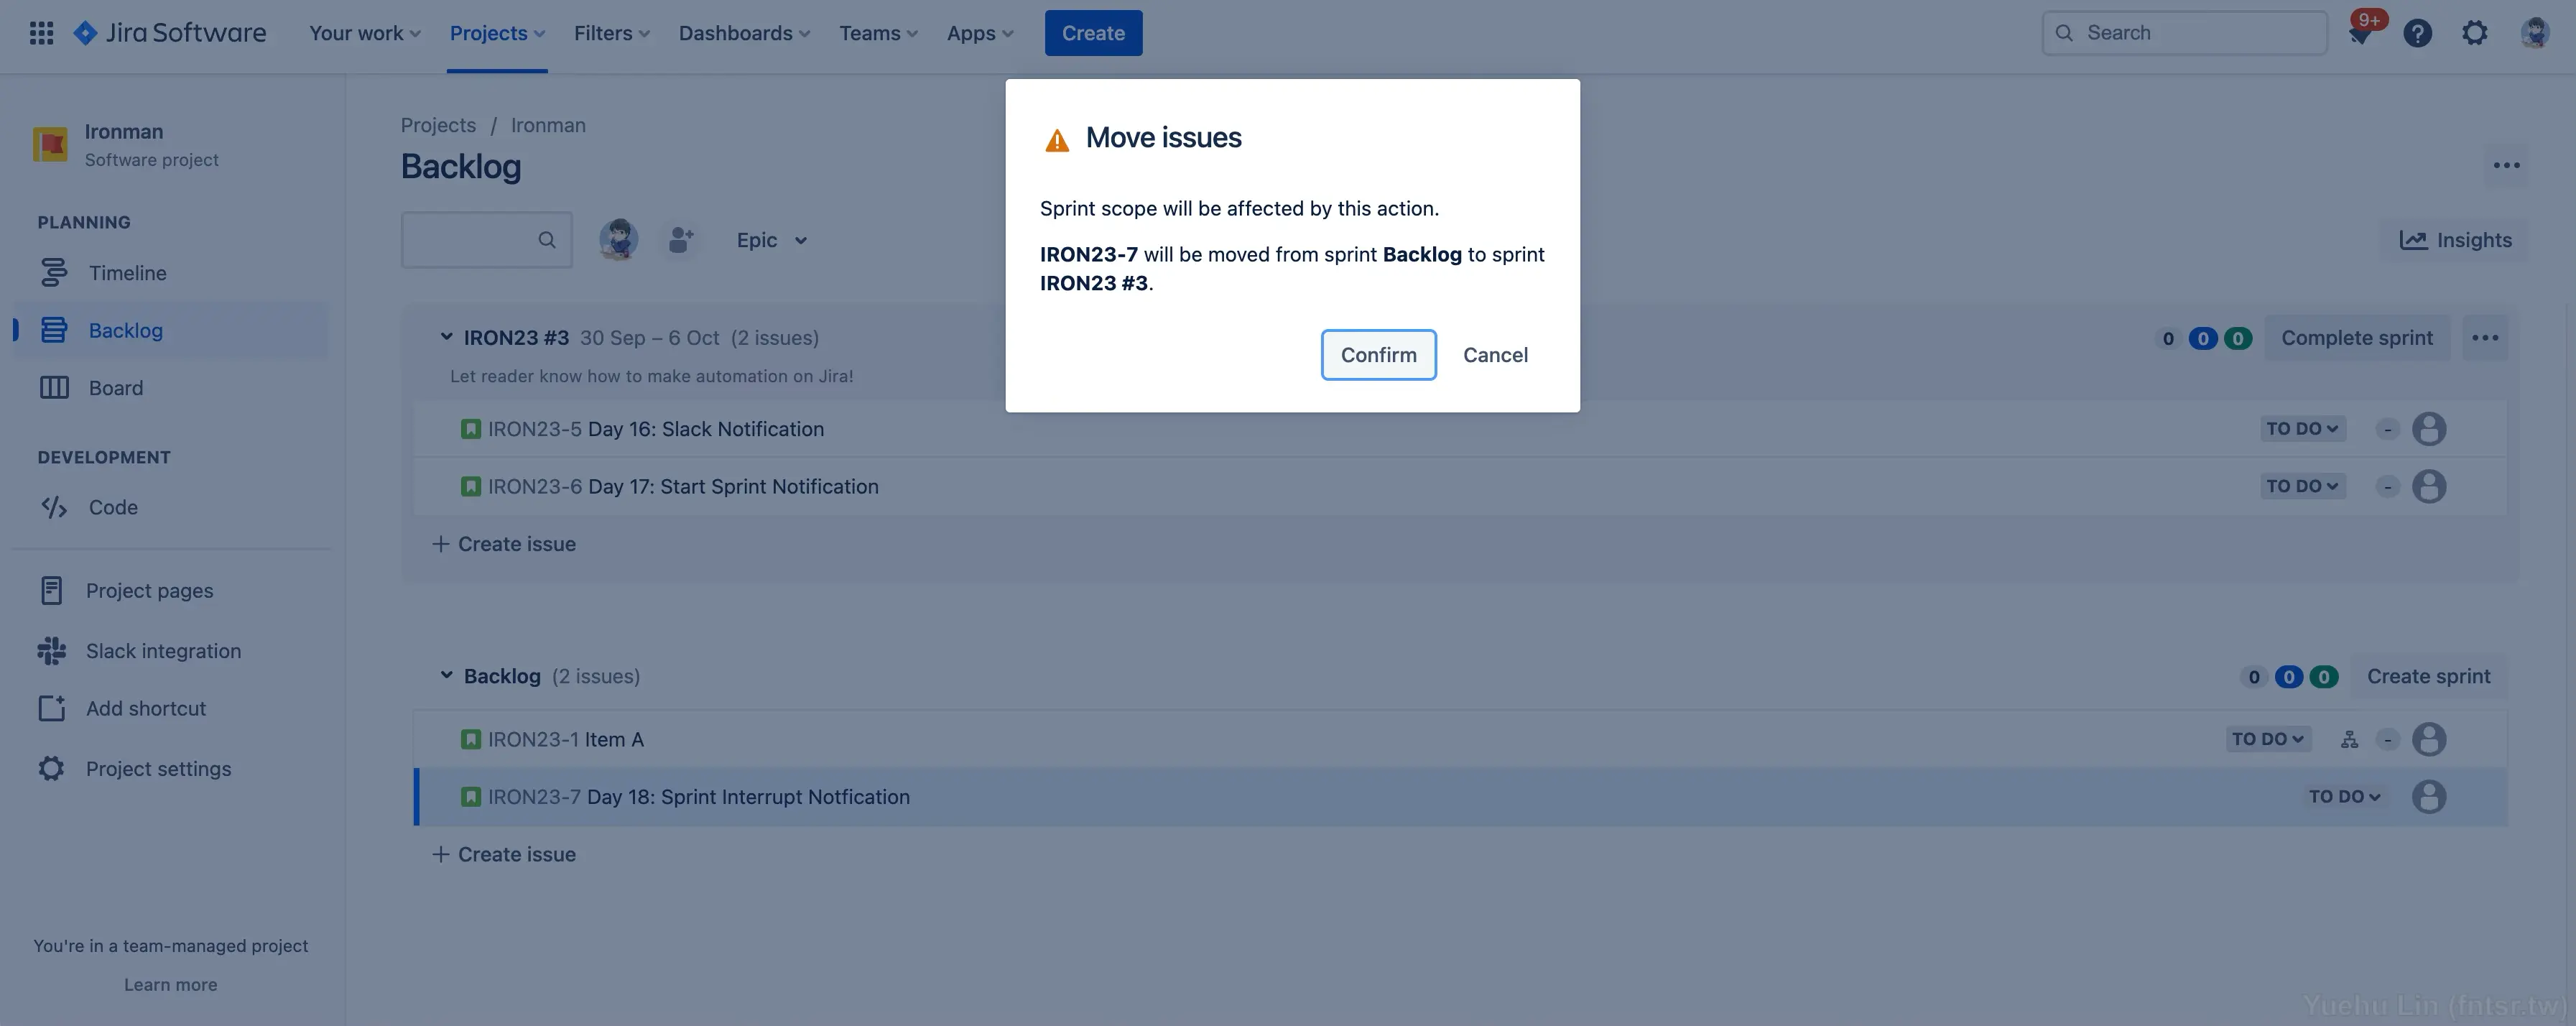This screenshot has width=2576, height=1026.
Task: Click Create issue under IRON23 #3 sprint
Action: point(504,544)
